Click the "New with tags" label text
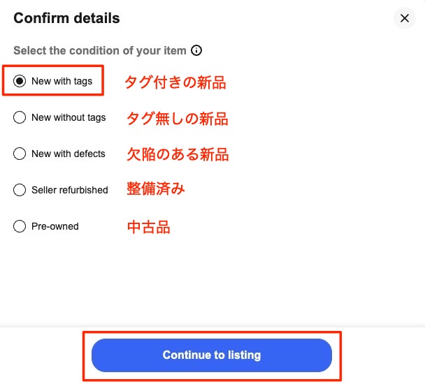The height and width of the screenshot is (384, 425). [62, 81]
